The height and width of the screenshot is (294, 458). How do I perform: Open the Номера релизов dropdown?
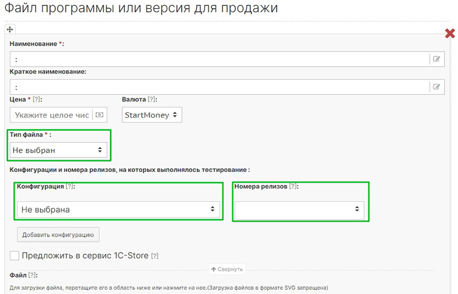300,210
